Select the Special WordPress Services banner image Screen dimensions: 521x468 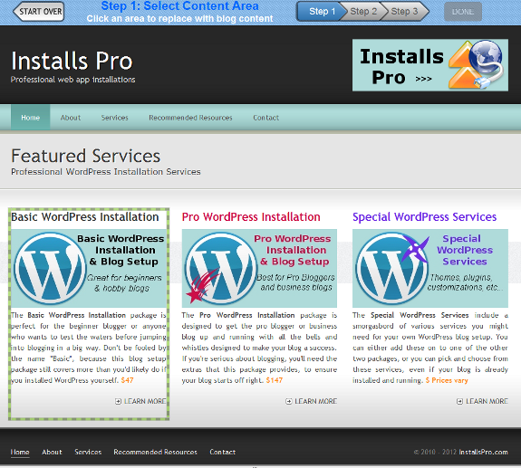coord(430,268)
